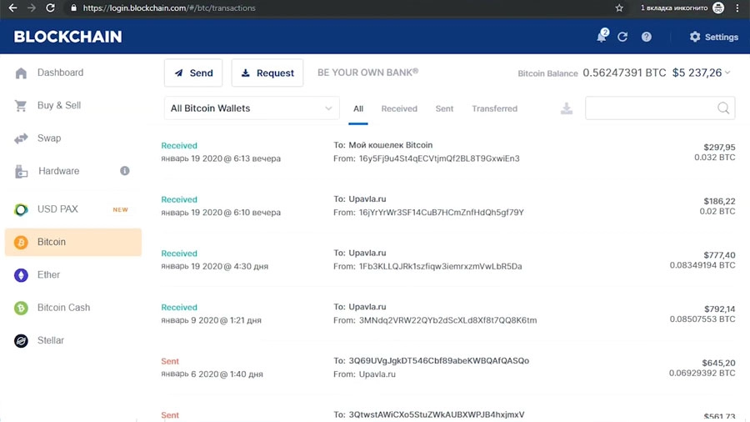Open the Sent transaction from январь 6
750x422 pixels.
pos(448,368)
